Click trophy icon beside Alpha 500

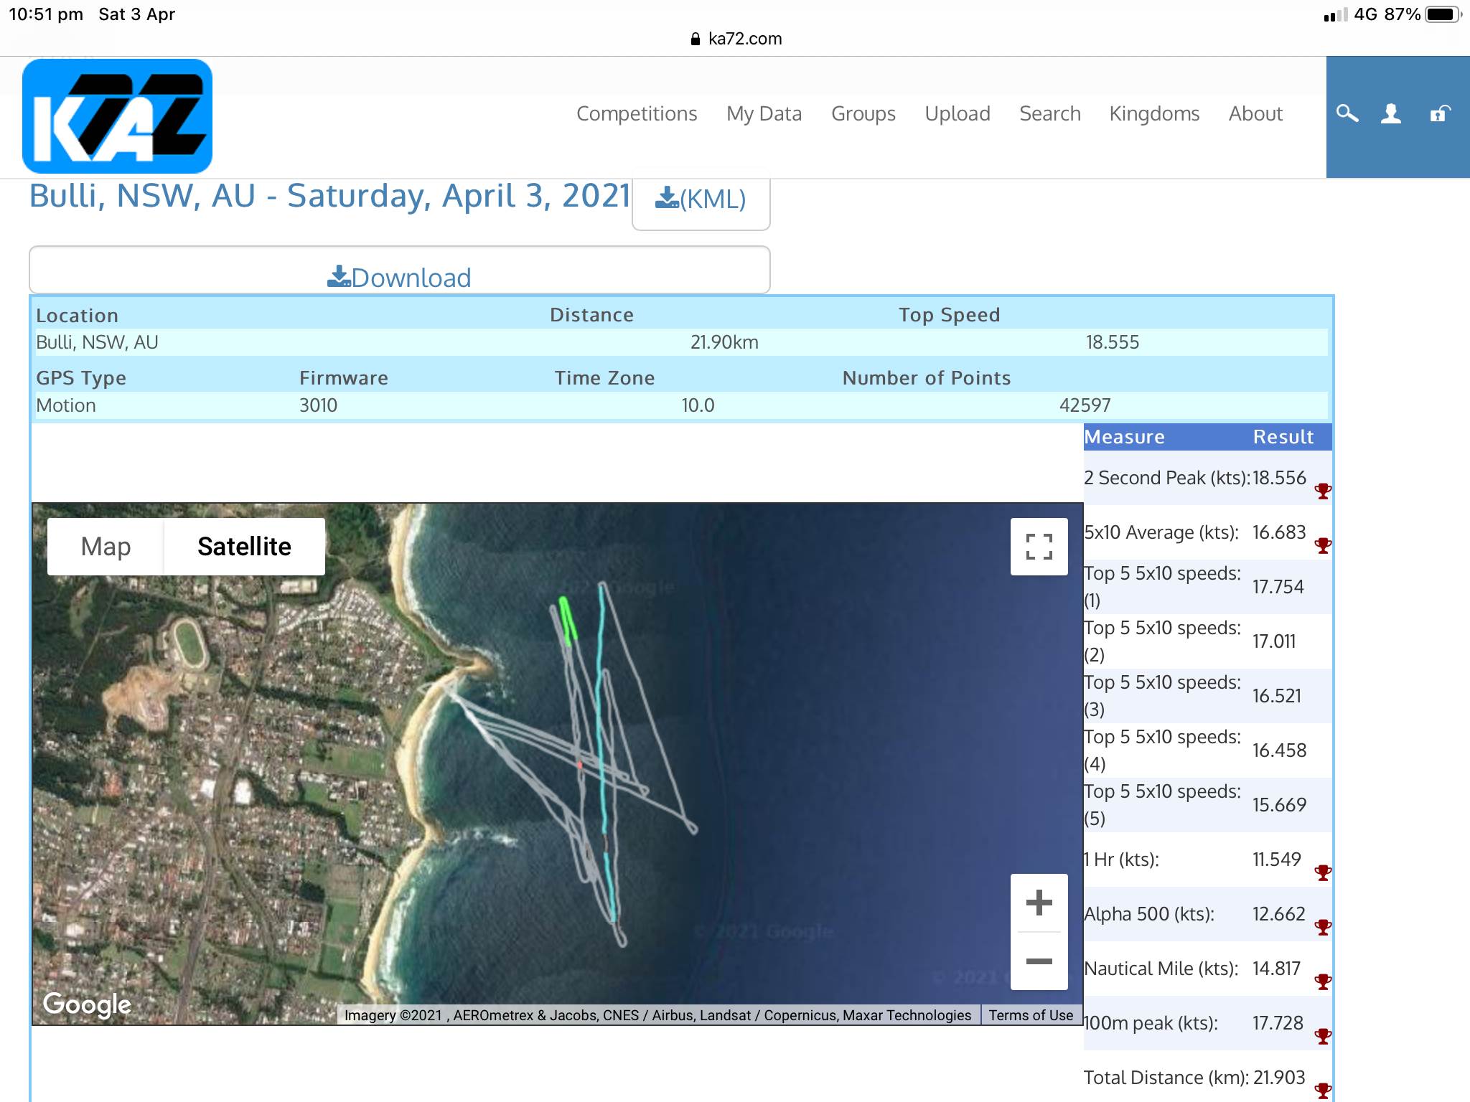(1323, 928)
